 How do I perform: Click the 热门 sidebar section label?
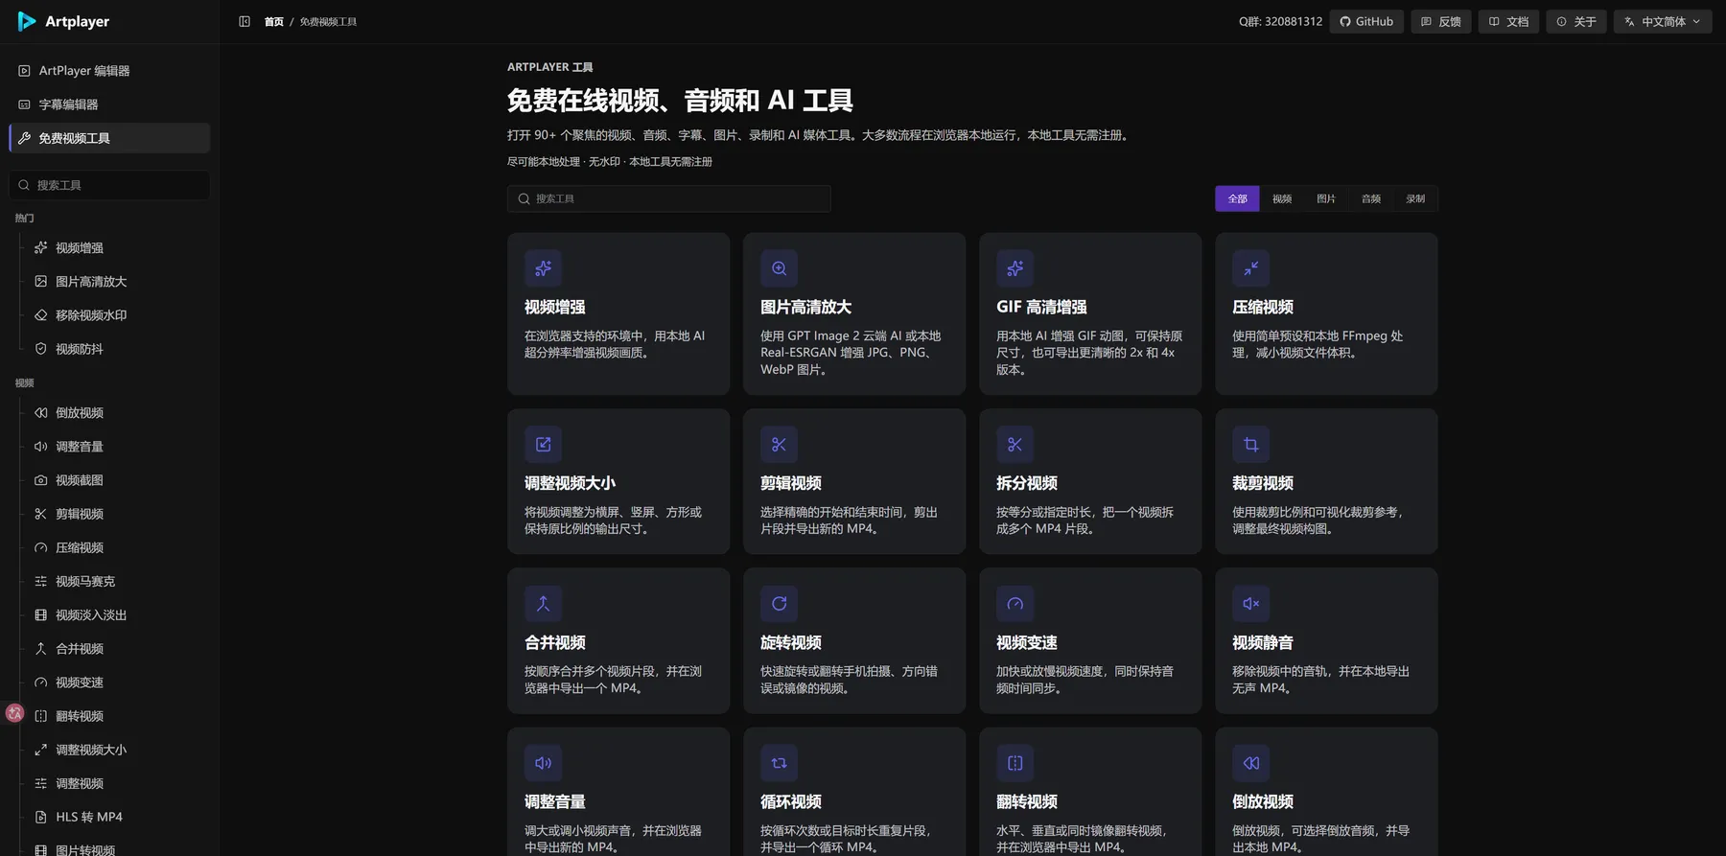coord(25,219)
